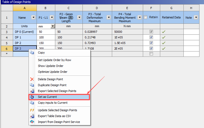Select the DP 0 (Current) name cell
This screenshot has width=204, height=128.
point(25,32)
